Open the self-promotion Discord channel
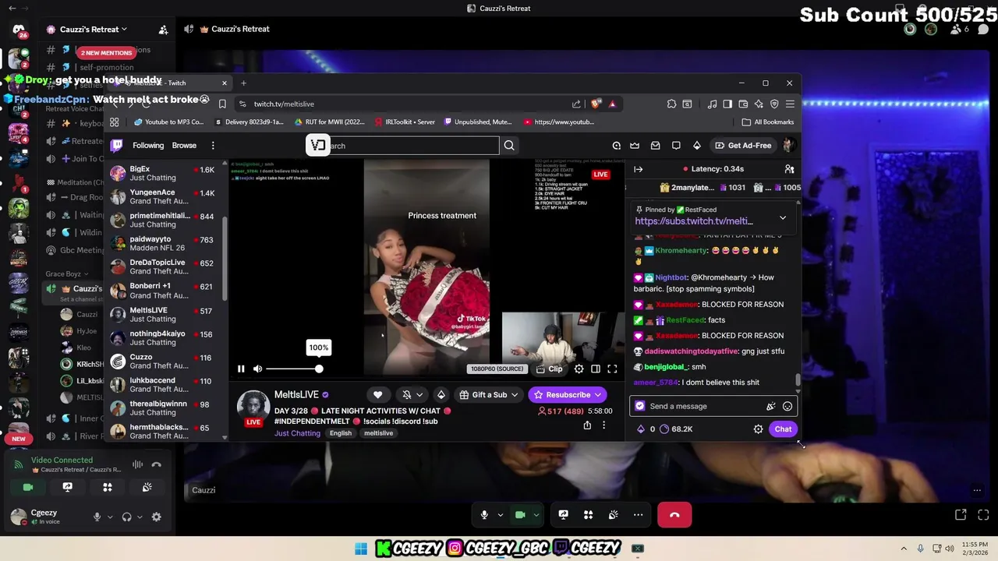Image resolution: width=998 pixels, height=561 pixels. [107, 68]
